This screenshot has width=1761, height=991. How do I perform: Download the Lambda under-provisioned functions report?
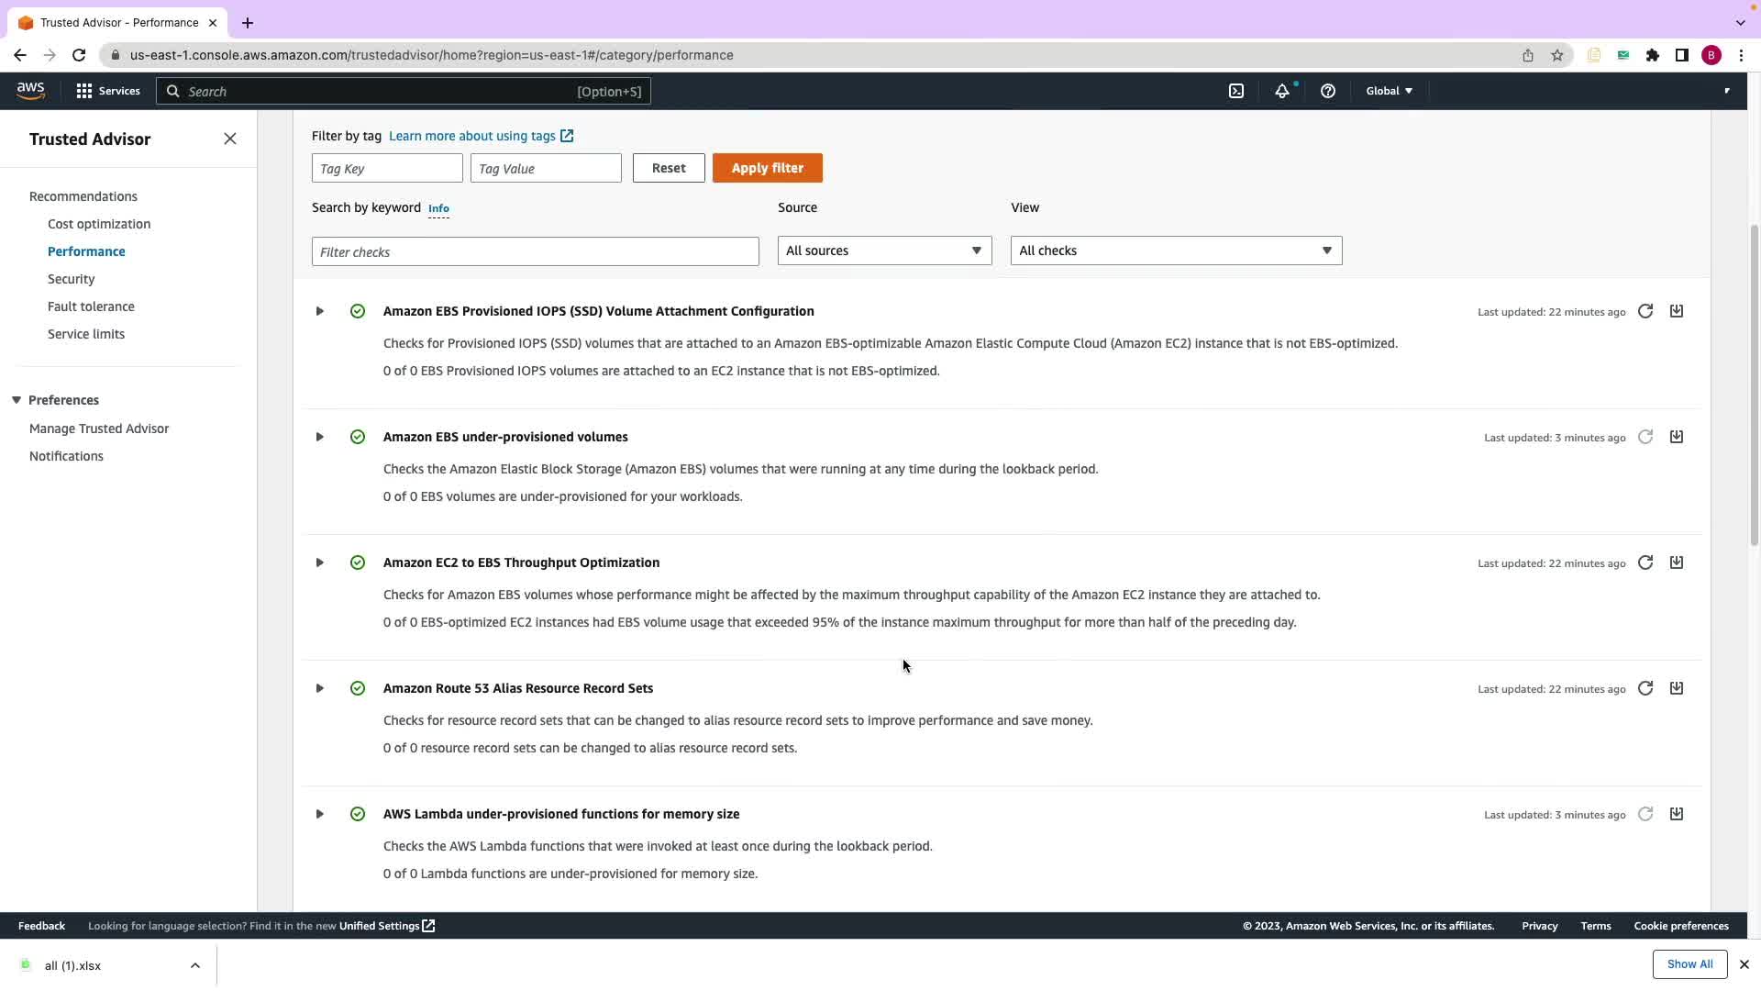(x=1677, y=814)
